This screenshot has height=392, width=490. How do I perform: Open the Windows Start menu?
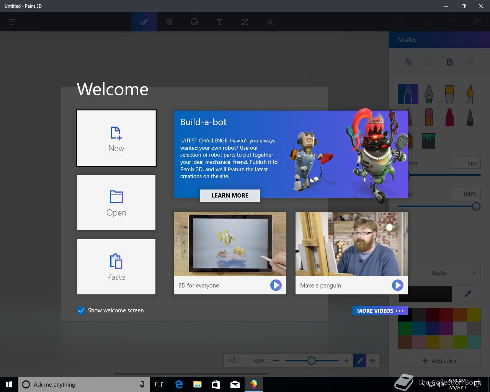[x=9, y=384]
